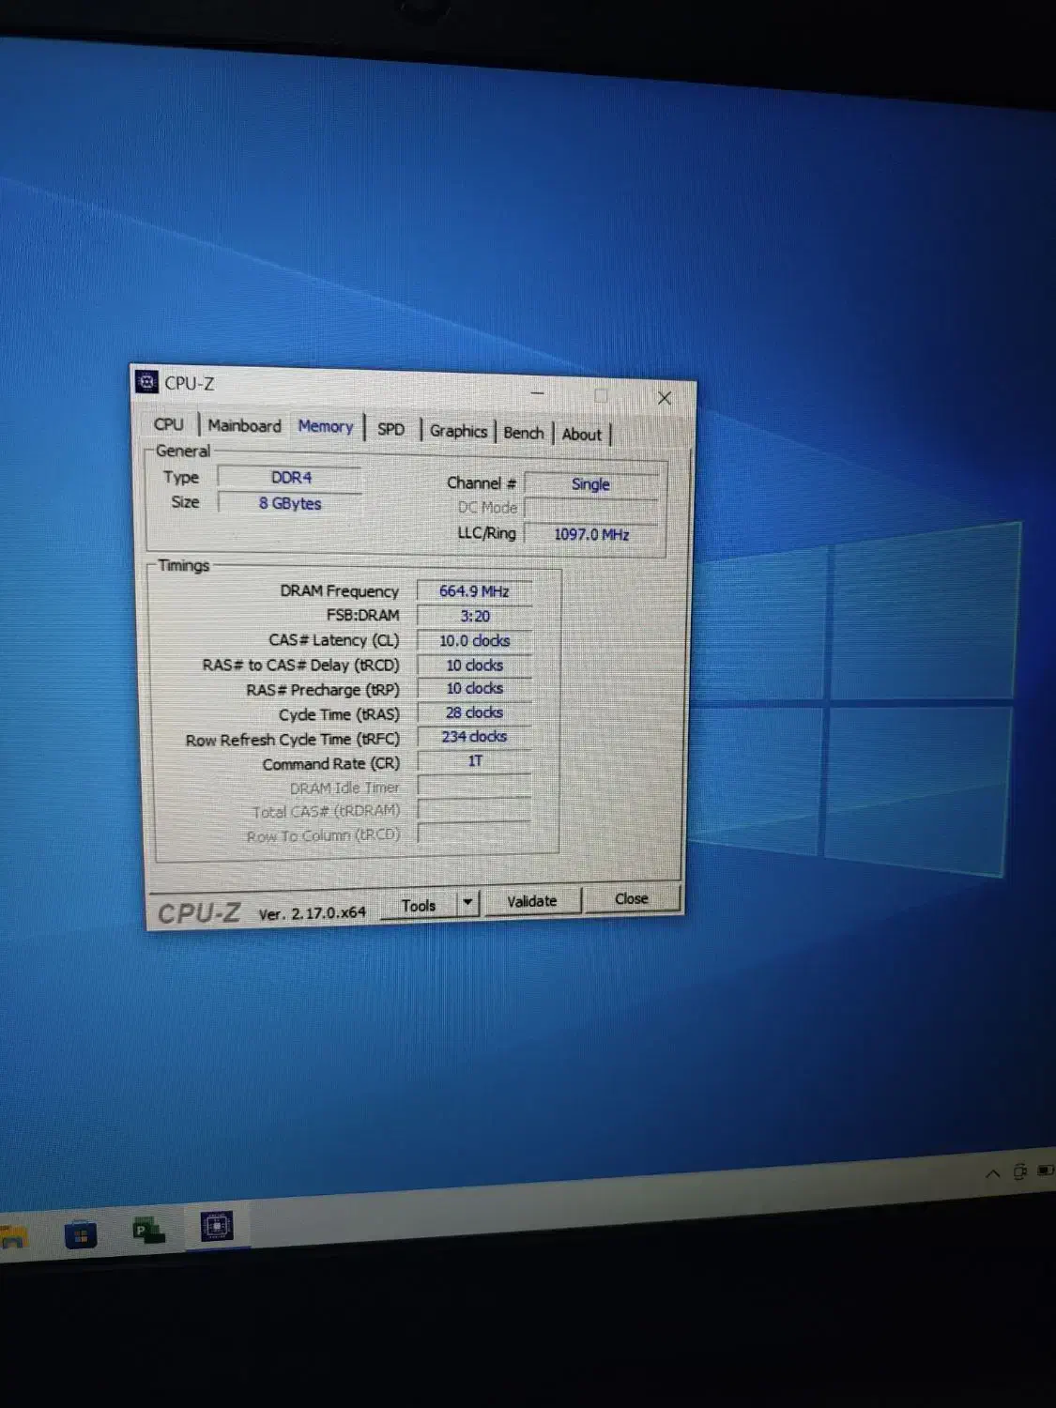Minimize the CPU-Z window
1056x1408 pixels.
click(538, 393)
